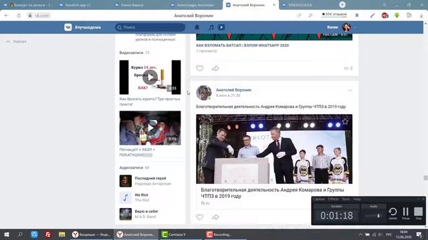Like the ЧТПЗ charity post
The width and height of the screenshot is (428, 240).
coord(200,217)
